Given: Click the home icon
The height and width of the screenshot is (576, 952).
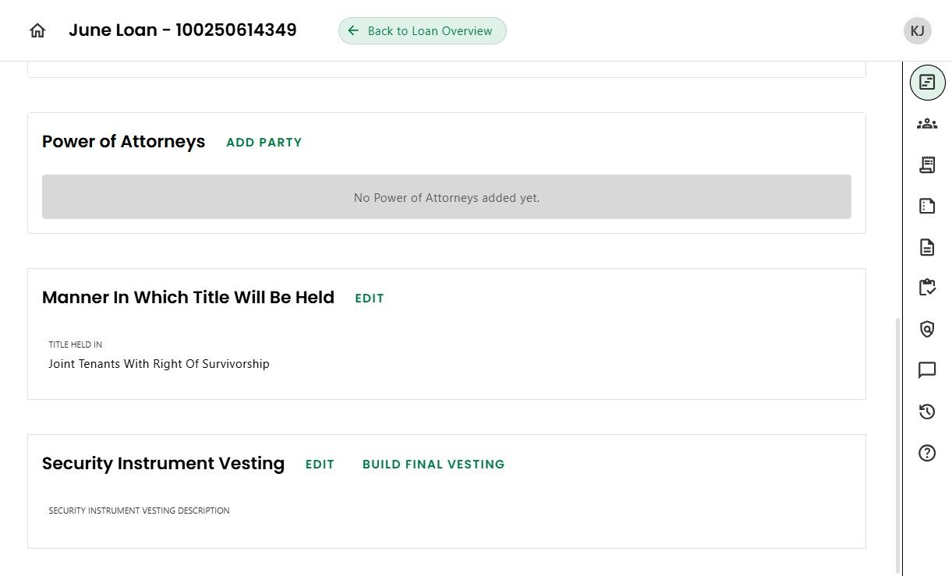Looking at the screenshot, I should tap(37, 31).
